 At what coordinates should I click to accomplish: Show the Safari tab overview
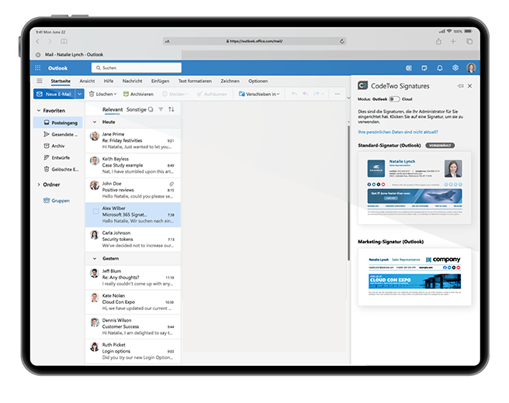pyautogui.click(x=469, y=41)
